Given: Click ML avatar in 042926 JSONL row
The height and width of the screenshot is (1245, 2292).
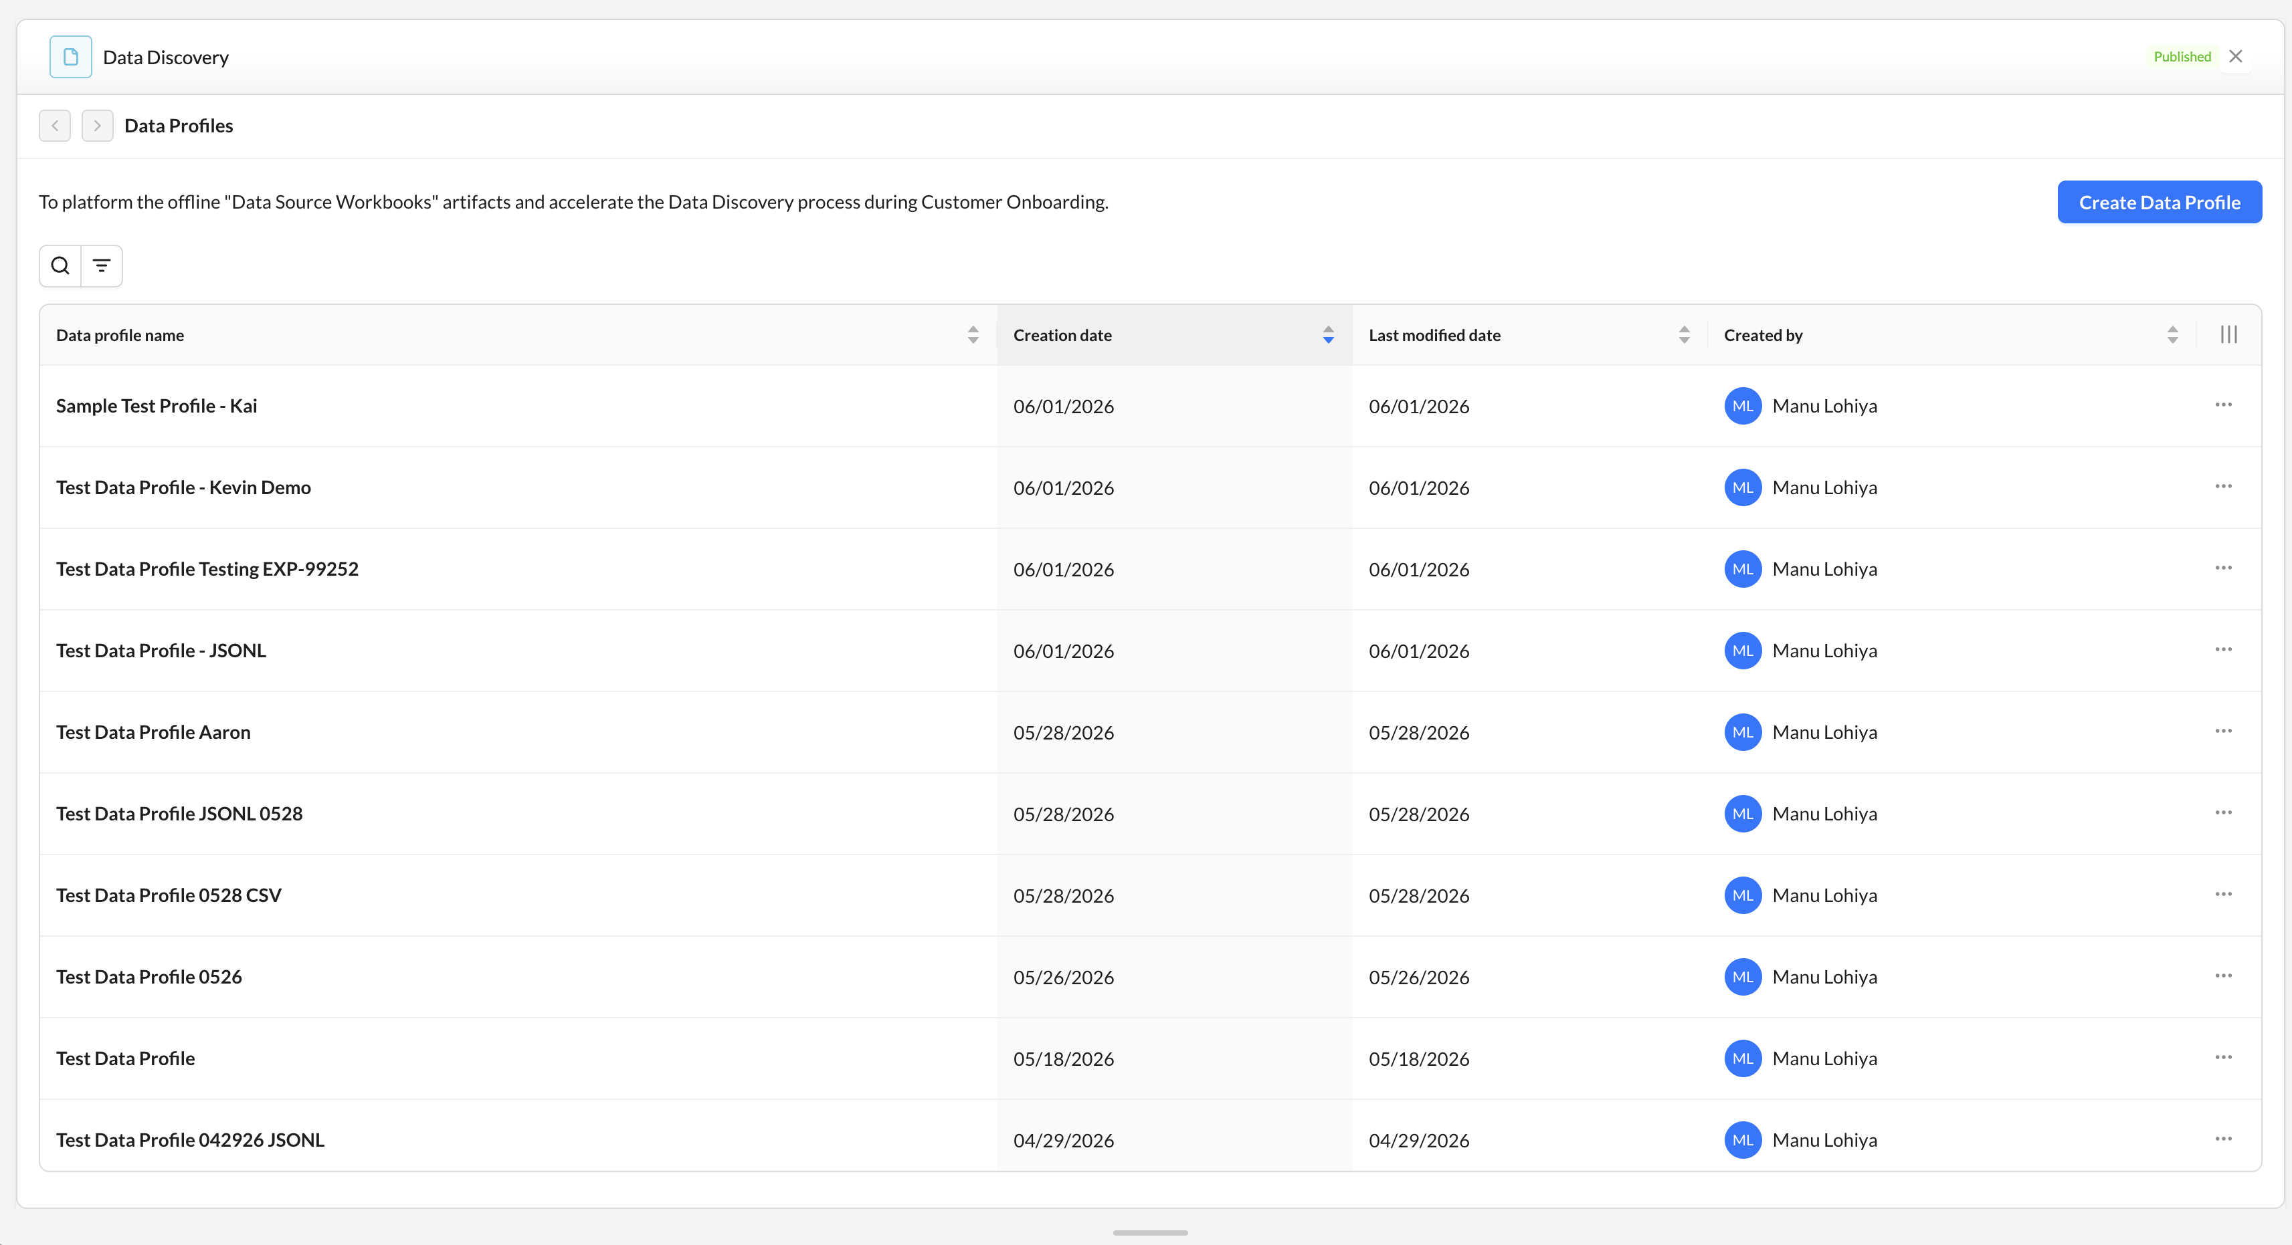Looking at the screenshot, I should [x=1743, y=1140].
